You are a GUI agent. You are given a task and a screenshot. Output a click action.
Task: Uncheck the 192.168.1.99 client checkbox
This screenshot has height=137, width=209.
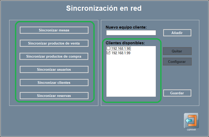[x=108, y=53]
